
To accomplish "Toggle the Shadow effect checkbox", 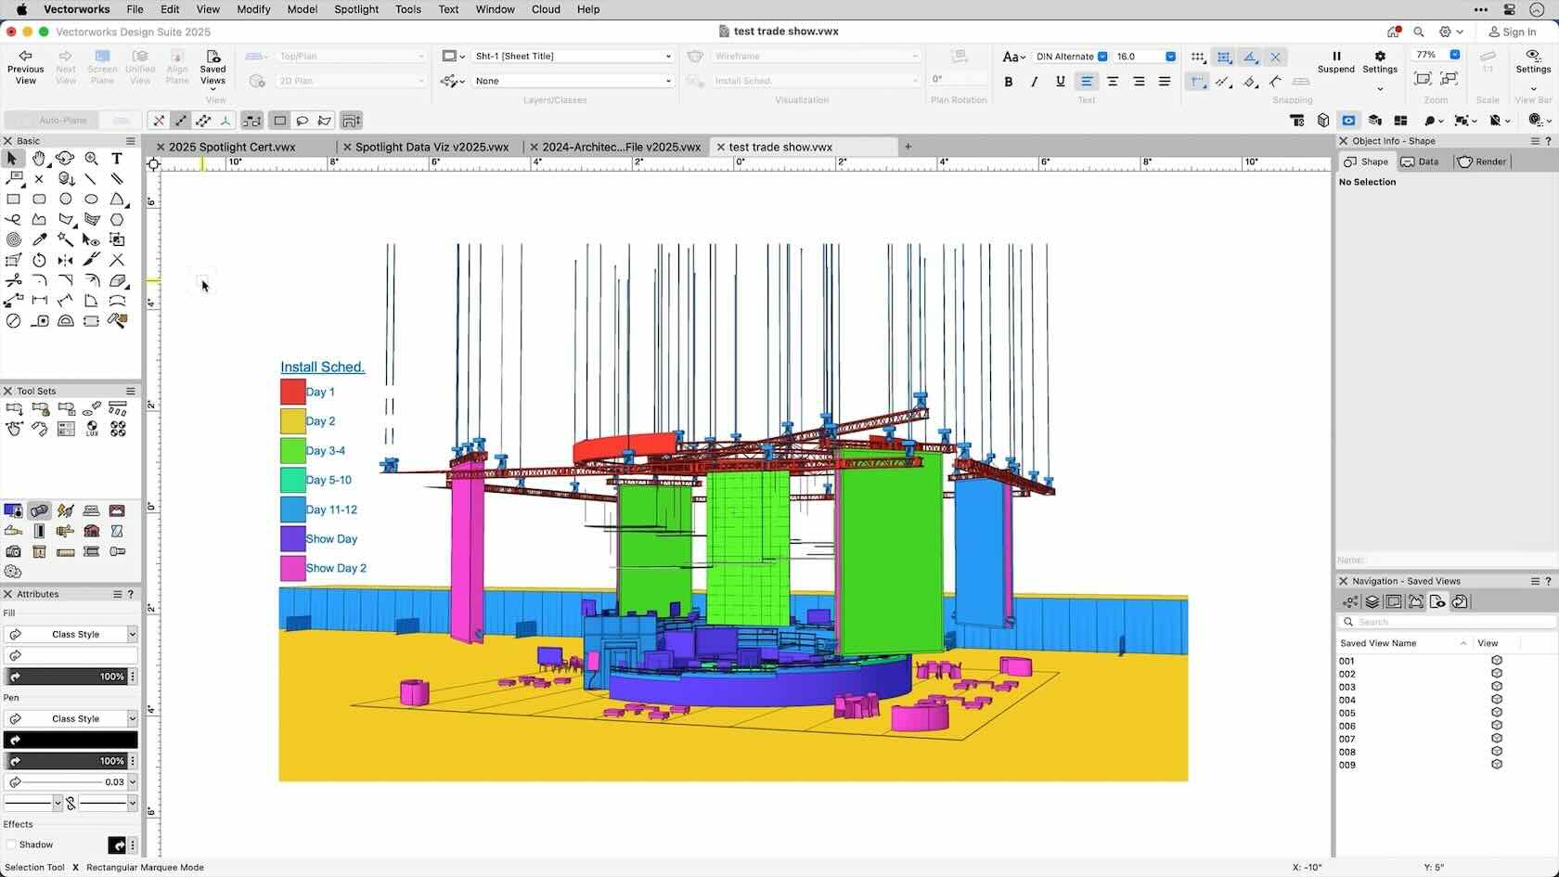I will tap(12, 845).
